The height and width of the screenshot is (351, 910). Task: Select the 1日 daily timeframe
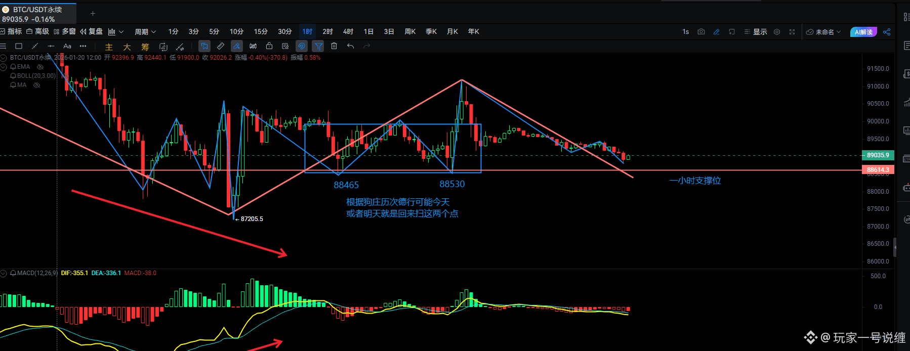point(368,31)
